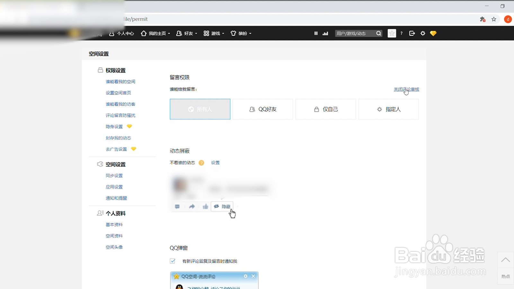Expand the 游戏 dropdown menu
514x289 pixels.
coord(214,33)
